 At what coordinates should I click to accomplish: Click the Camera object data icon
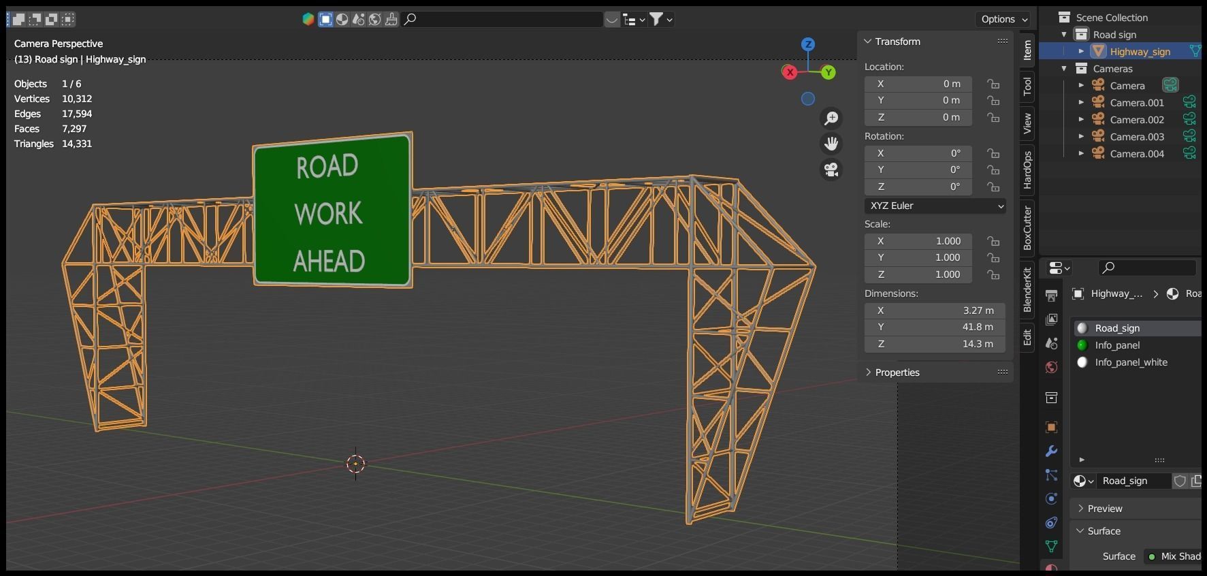coord(1170,86)
